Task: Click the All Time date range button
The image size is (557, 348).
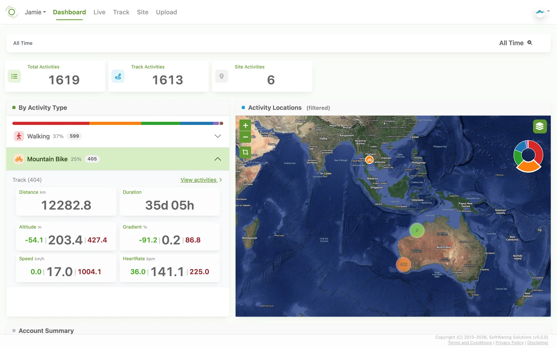Action: [x=516, y=43]
